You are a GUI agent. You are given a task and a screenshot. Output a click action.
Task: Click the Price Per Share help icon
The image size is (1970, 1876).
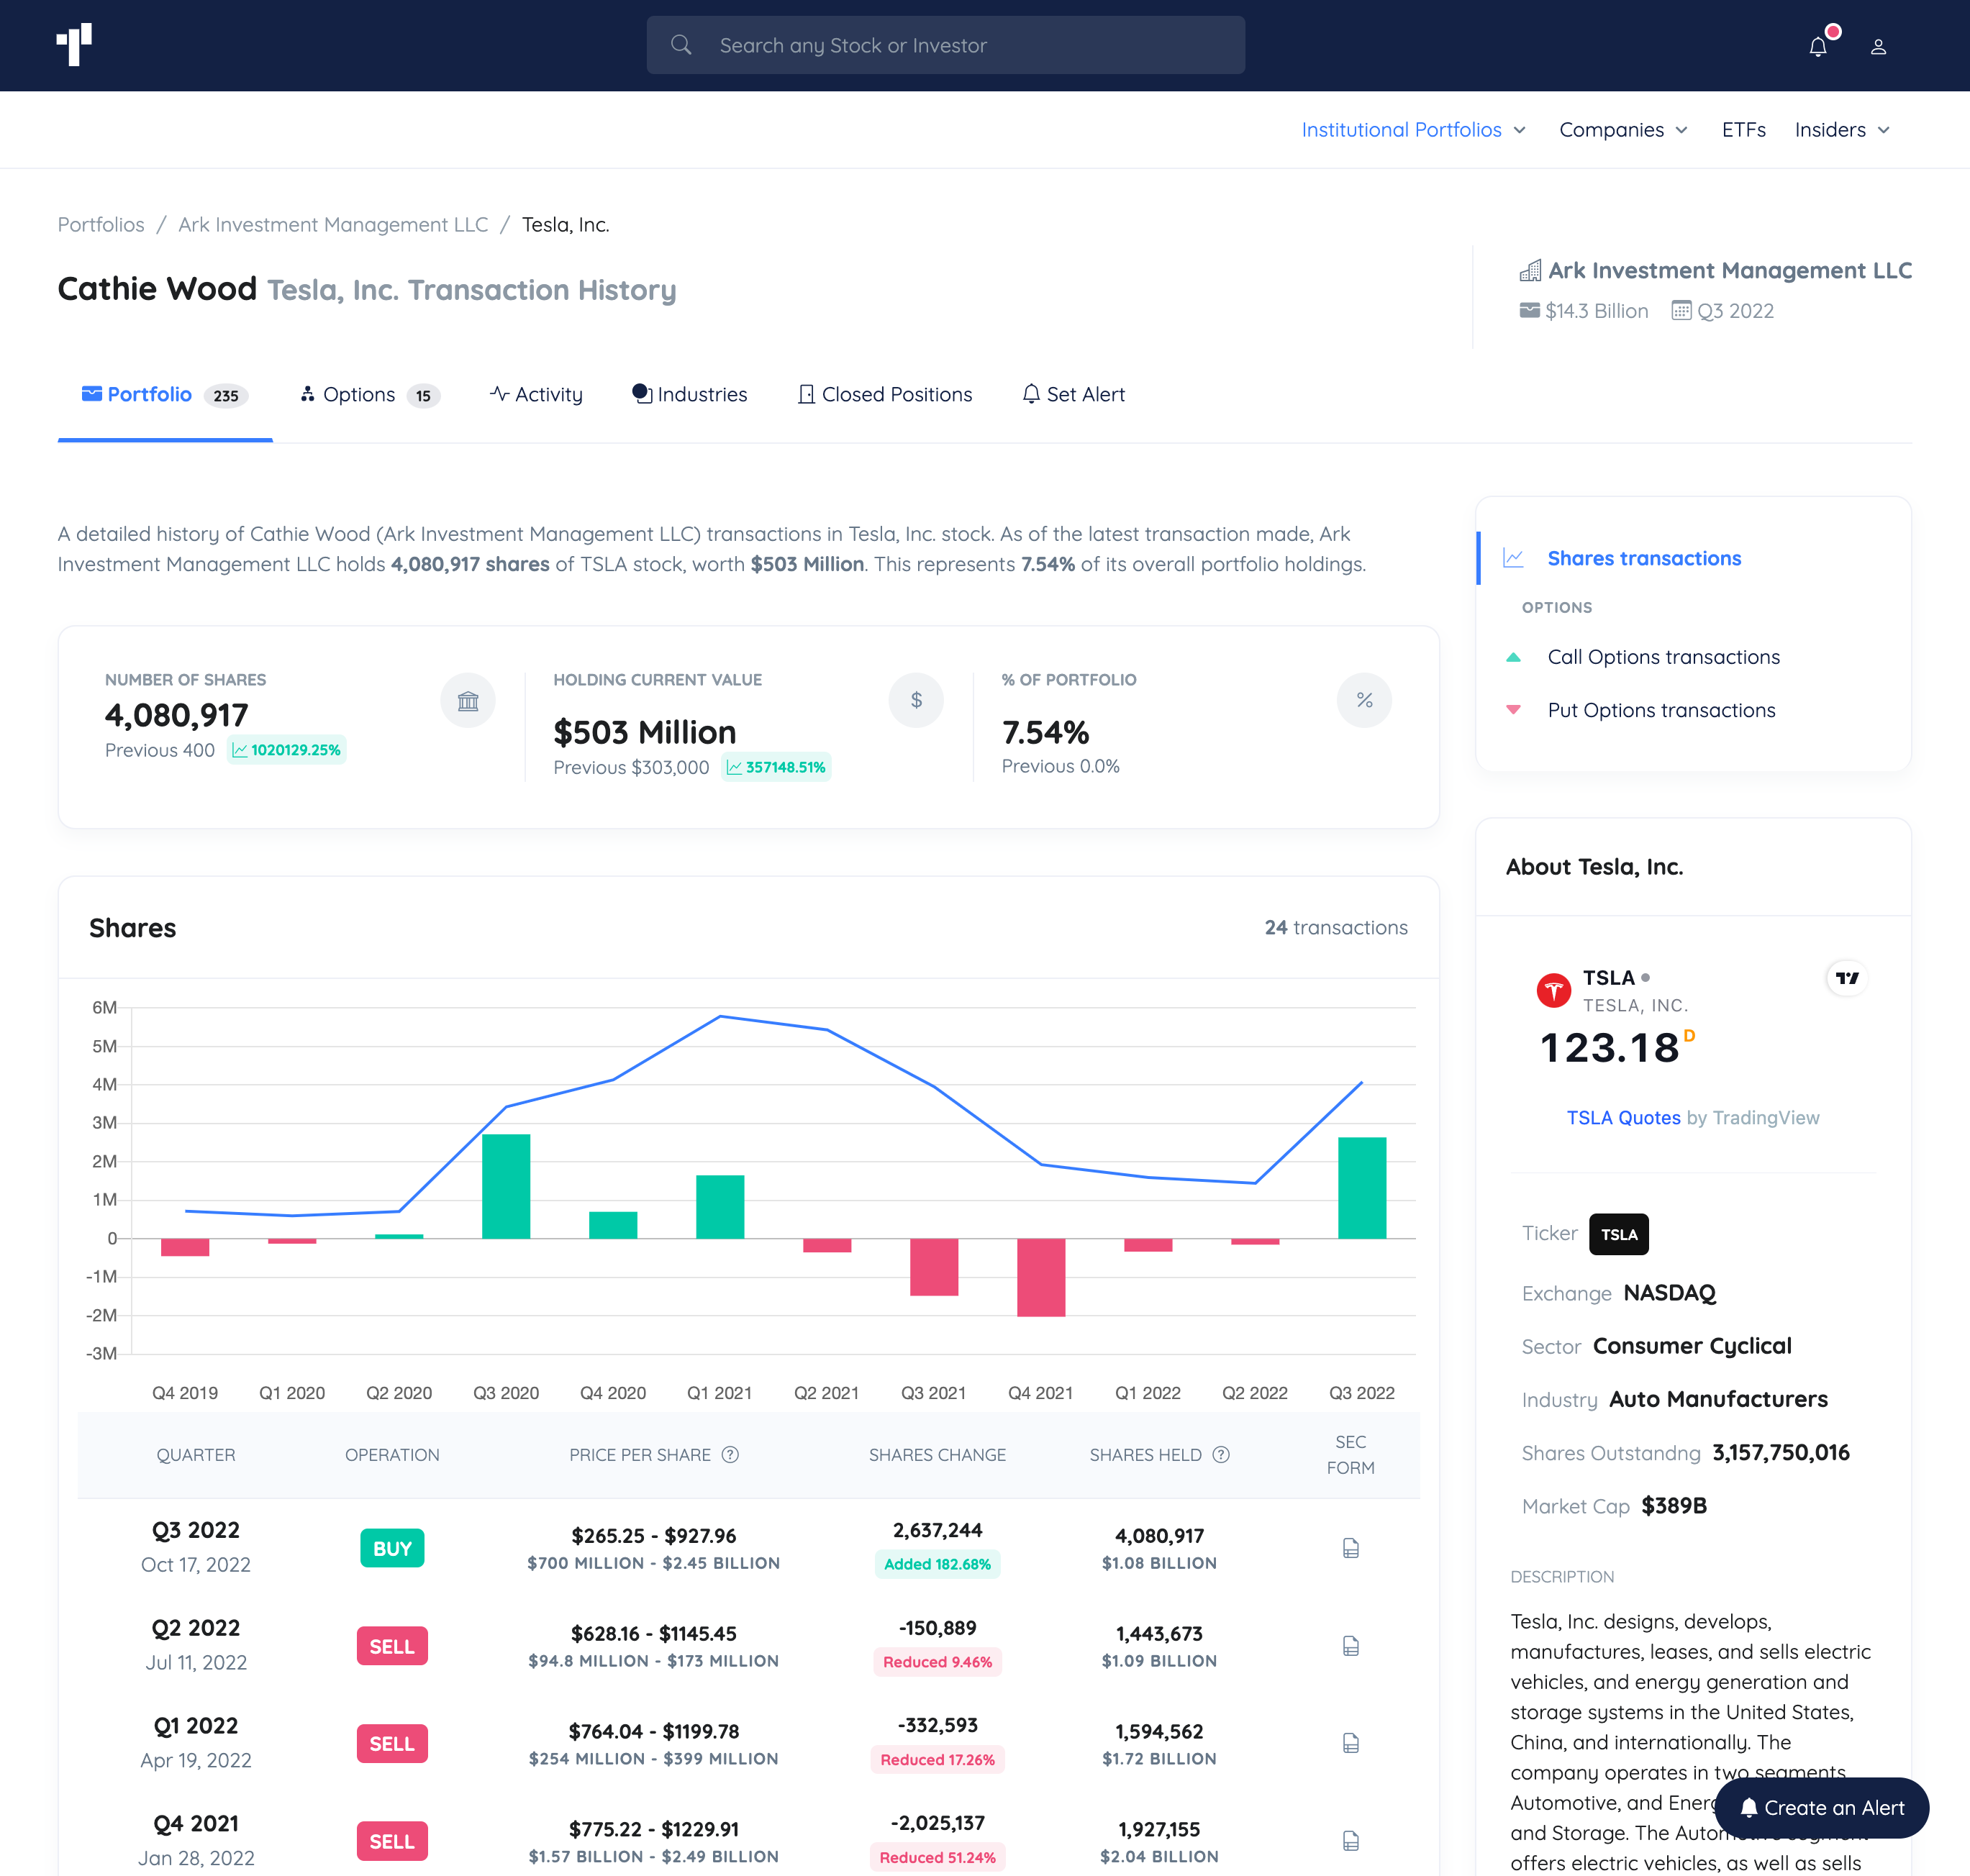730,1455
